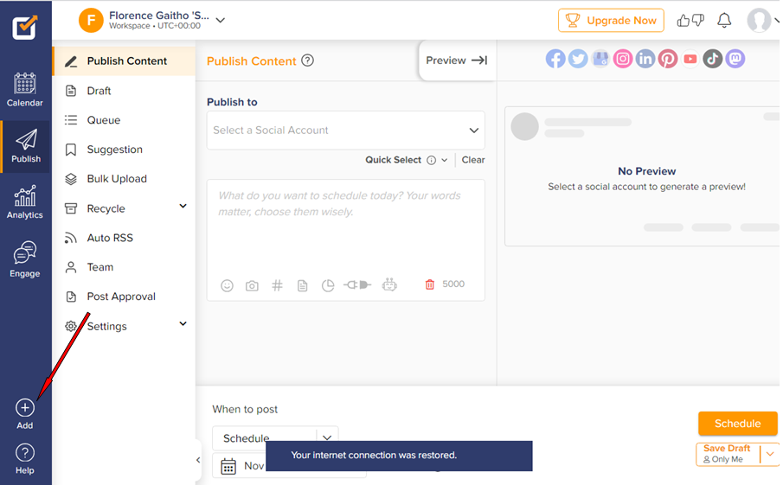The width and height of the screenshot is (783, 485).
Task: Open the Recycle menu item
Action: (106, 208)
